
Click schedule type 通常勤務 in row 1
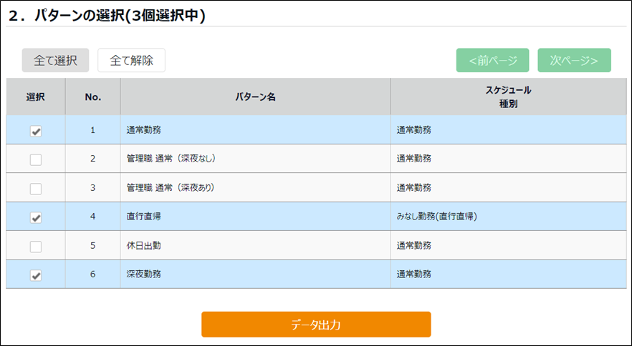413,130
